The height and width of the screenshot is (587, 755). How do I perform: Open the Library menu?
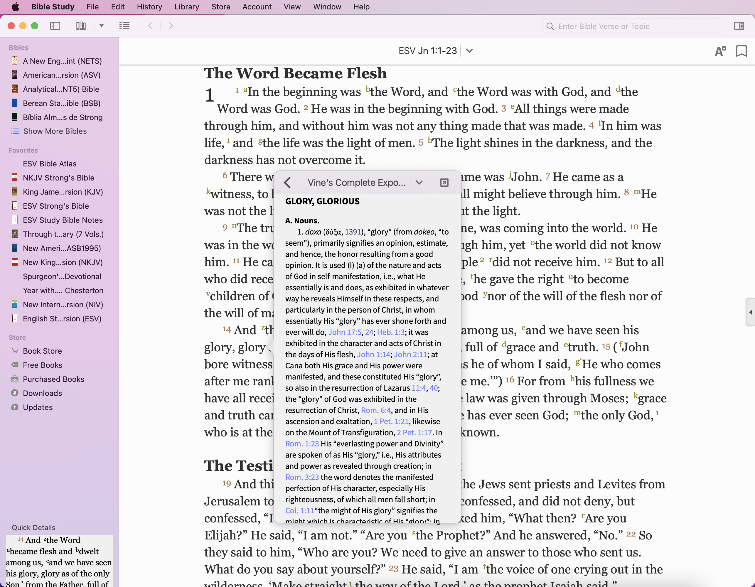point(187,7)
